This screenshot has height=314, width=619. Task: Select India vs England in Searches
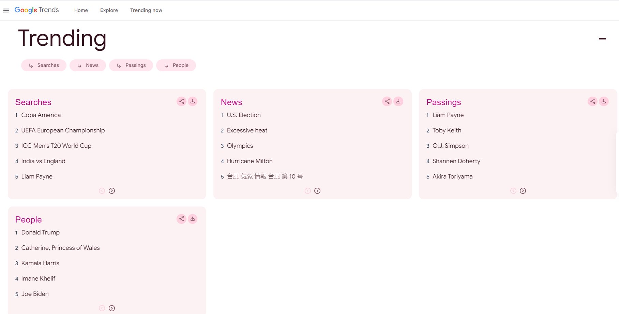tap(43, 161)
